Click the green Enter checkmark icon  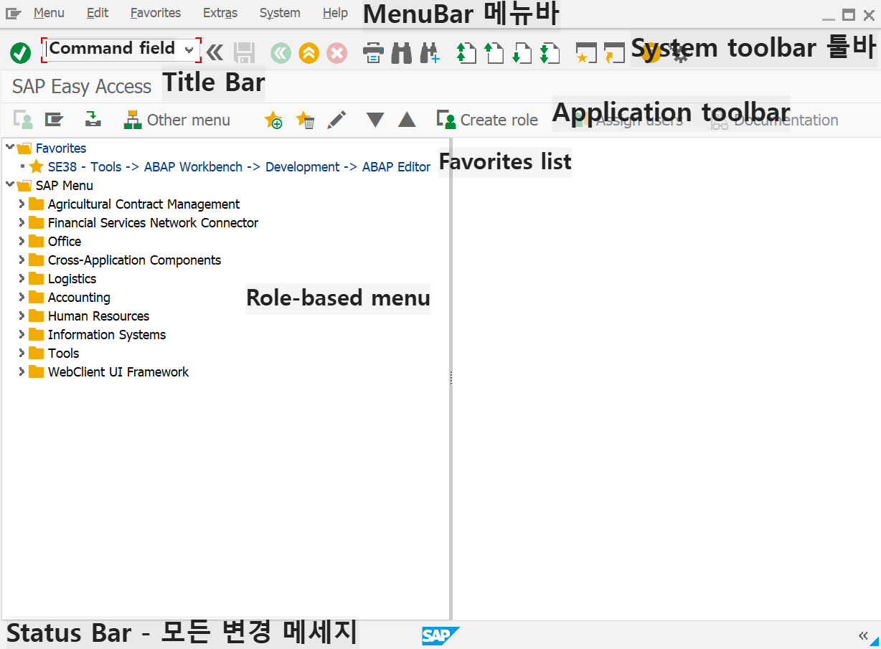pos(20,52)
